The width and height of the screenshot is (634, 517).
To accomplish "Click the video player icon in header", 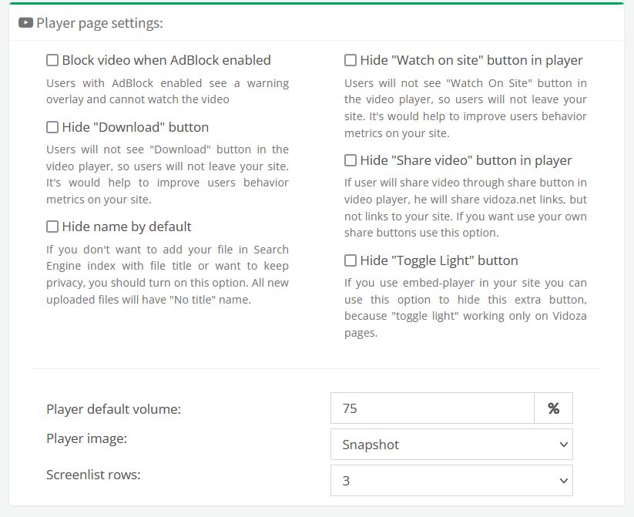I will pos(25,23).
